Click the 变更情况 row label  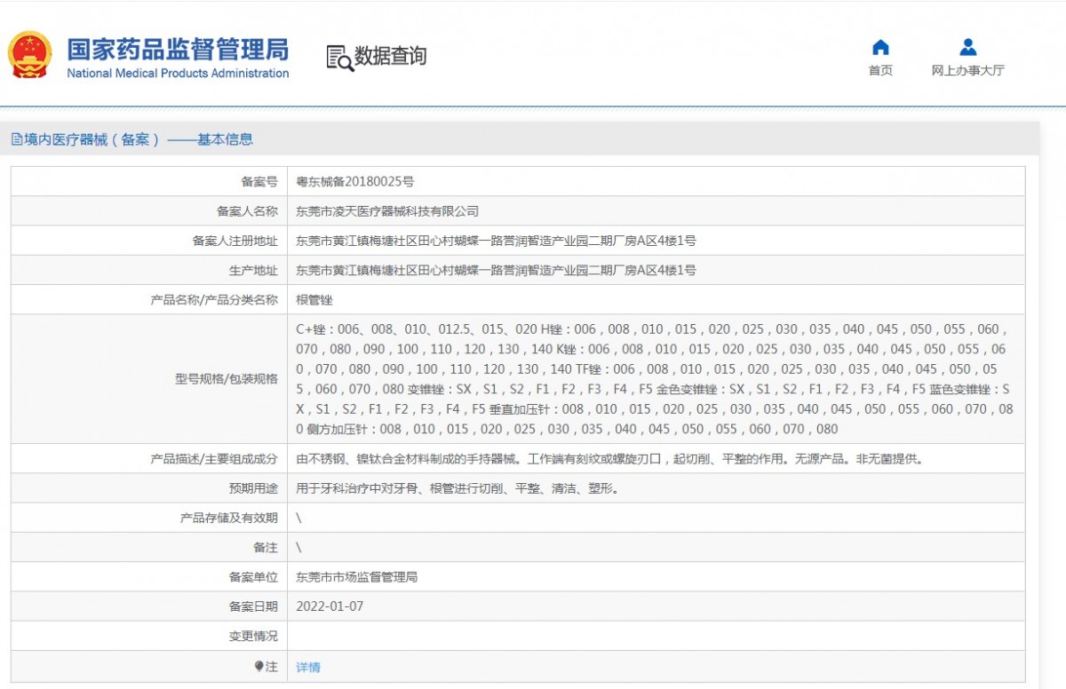click(253, 636)
